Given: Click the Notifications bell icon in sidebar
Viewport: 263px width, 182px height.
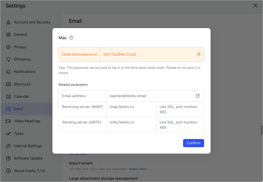Looking at the screenshot, I should pyautogui.click(x=8, y=72).
